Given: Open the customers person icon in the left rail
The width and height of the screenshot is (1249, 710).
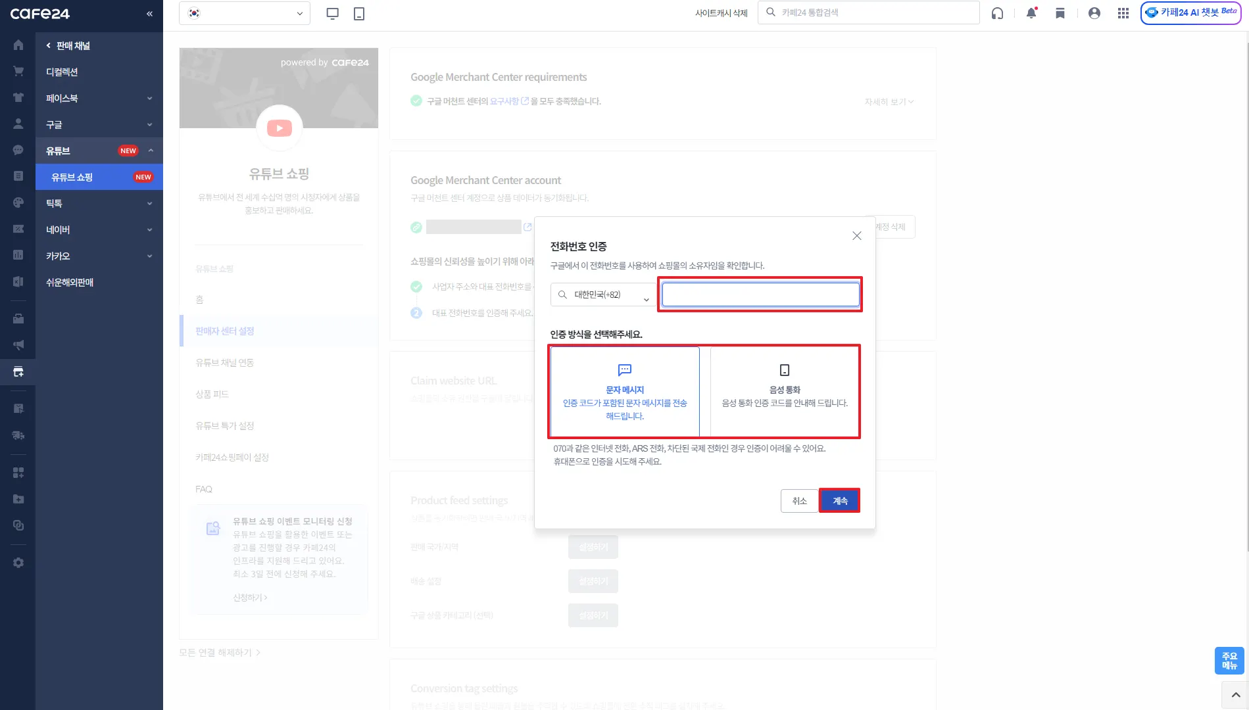Looking at the screenshot, I should 18,124.
